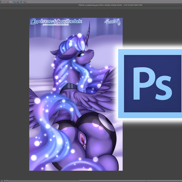
Task: Click the grayed-out square toolbar icon
Action: [11, 2]
